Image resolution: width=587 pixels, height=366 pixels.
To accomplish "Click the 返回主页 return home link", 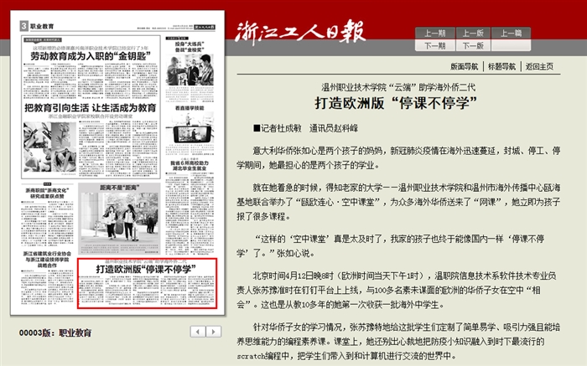I will 539,66.
